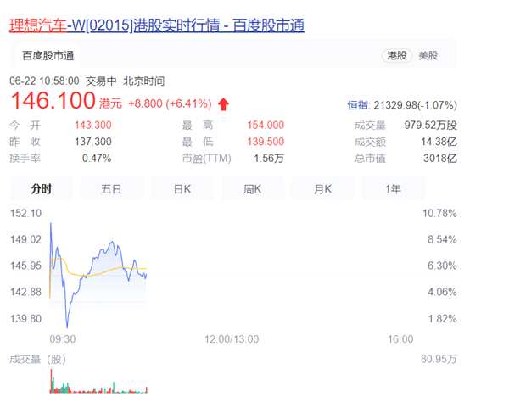Click the 12:00/13:00 time axis label

click(x=232, y=339)
